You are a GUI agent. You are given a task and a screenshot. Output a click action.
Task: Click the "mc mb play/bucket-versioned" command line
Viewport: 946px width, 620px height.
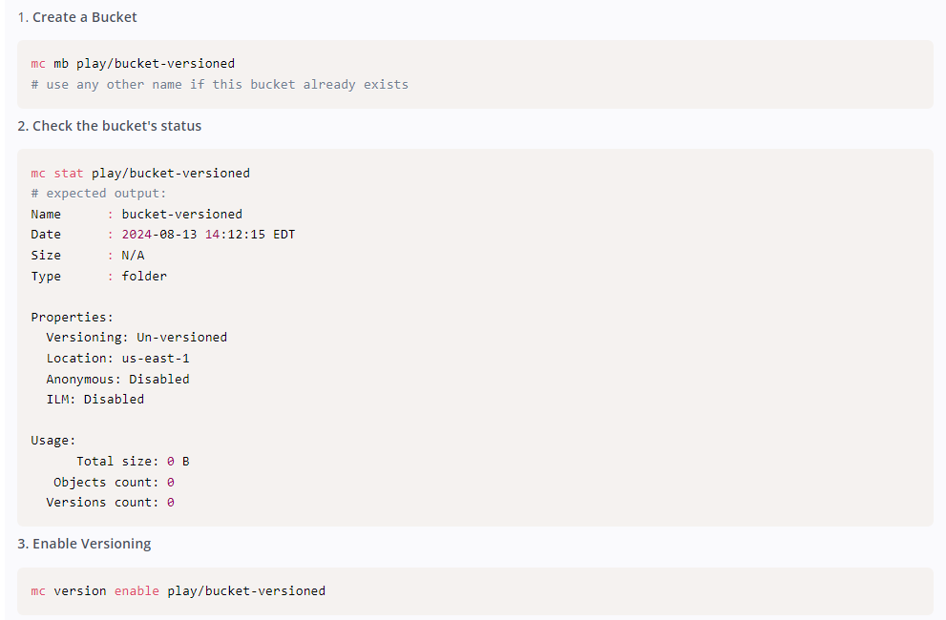133,64
